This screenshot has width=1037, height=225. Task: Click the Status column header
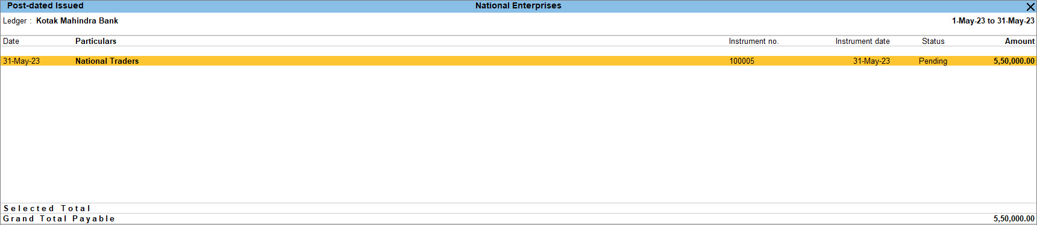(x=933, y=41)
